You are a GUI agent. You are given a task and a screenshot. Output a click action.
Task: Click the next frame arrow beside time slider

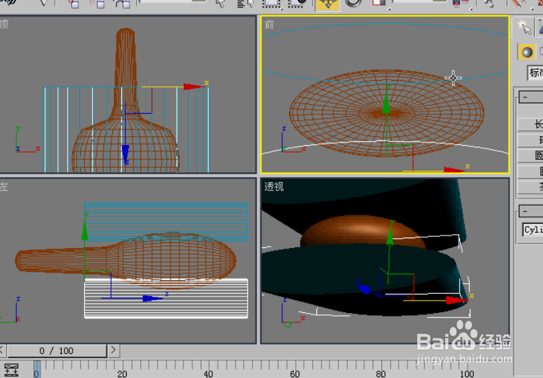click(x=114, y=351)
